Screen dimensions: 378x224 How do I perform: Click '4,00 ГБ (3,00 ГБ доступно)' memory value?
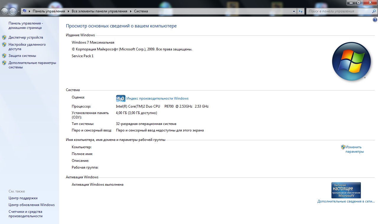point(136,113)
